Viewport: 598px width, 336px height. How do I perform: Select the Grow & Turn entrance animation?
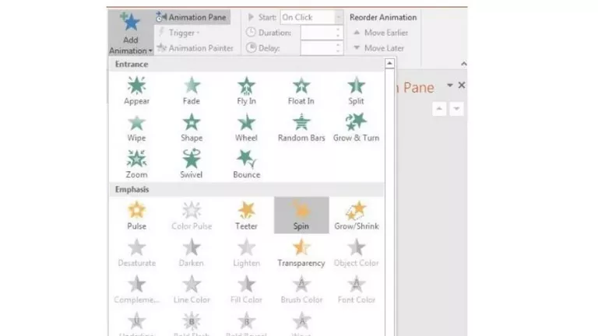click(x=356, y=128)
